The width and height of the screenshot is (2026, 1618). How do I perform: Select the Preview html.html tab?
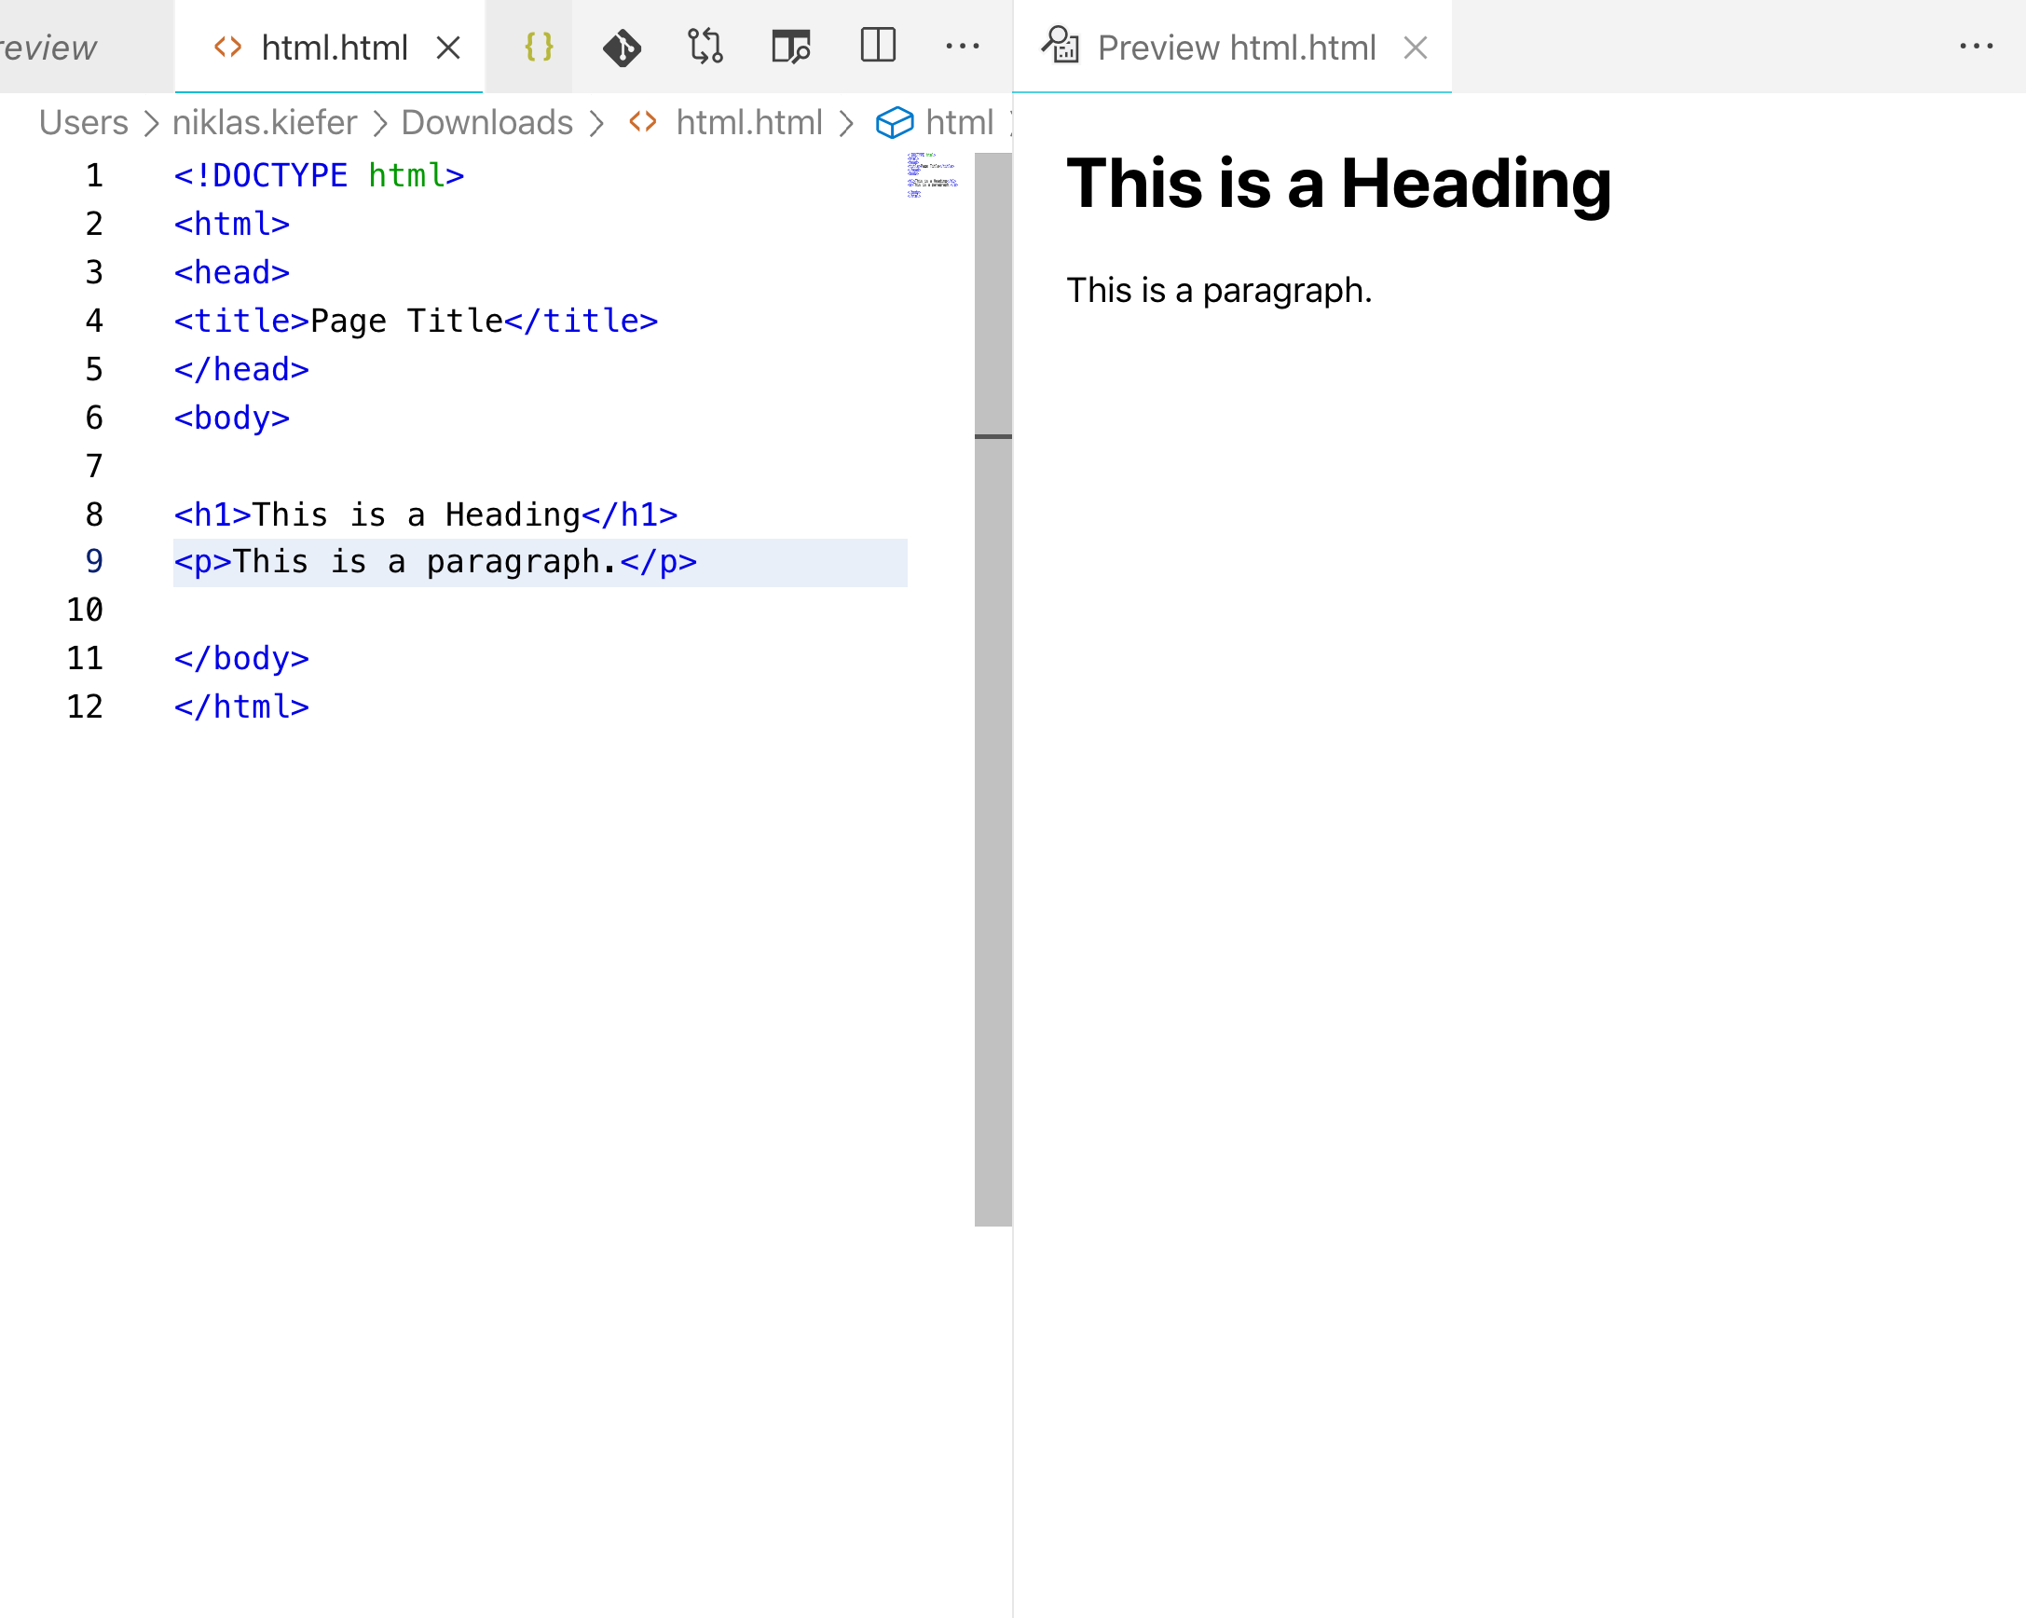click(x=1236, y=47)
